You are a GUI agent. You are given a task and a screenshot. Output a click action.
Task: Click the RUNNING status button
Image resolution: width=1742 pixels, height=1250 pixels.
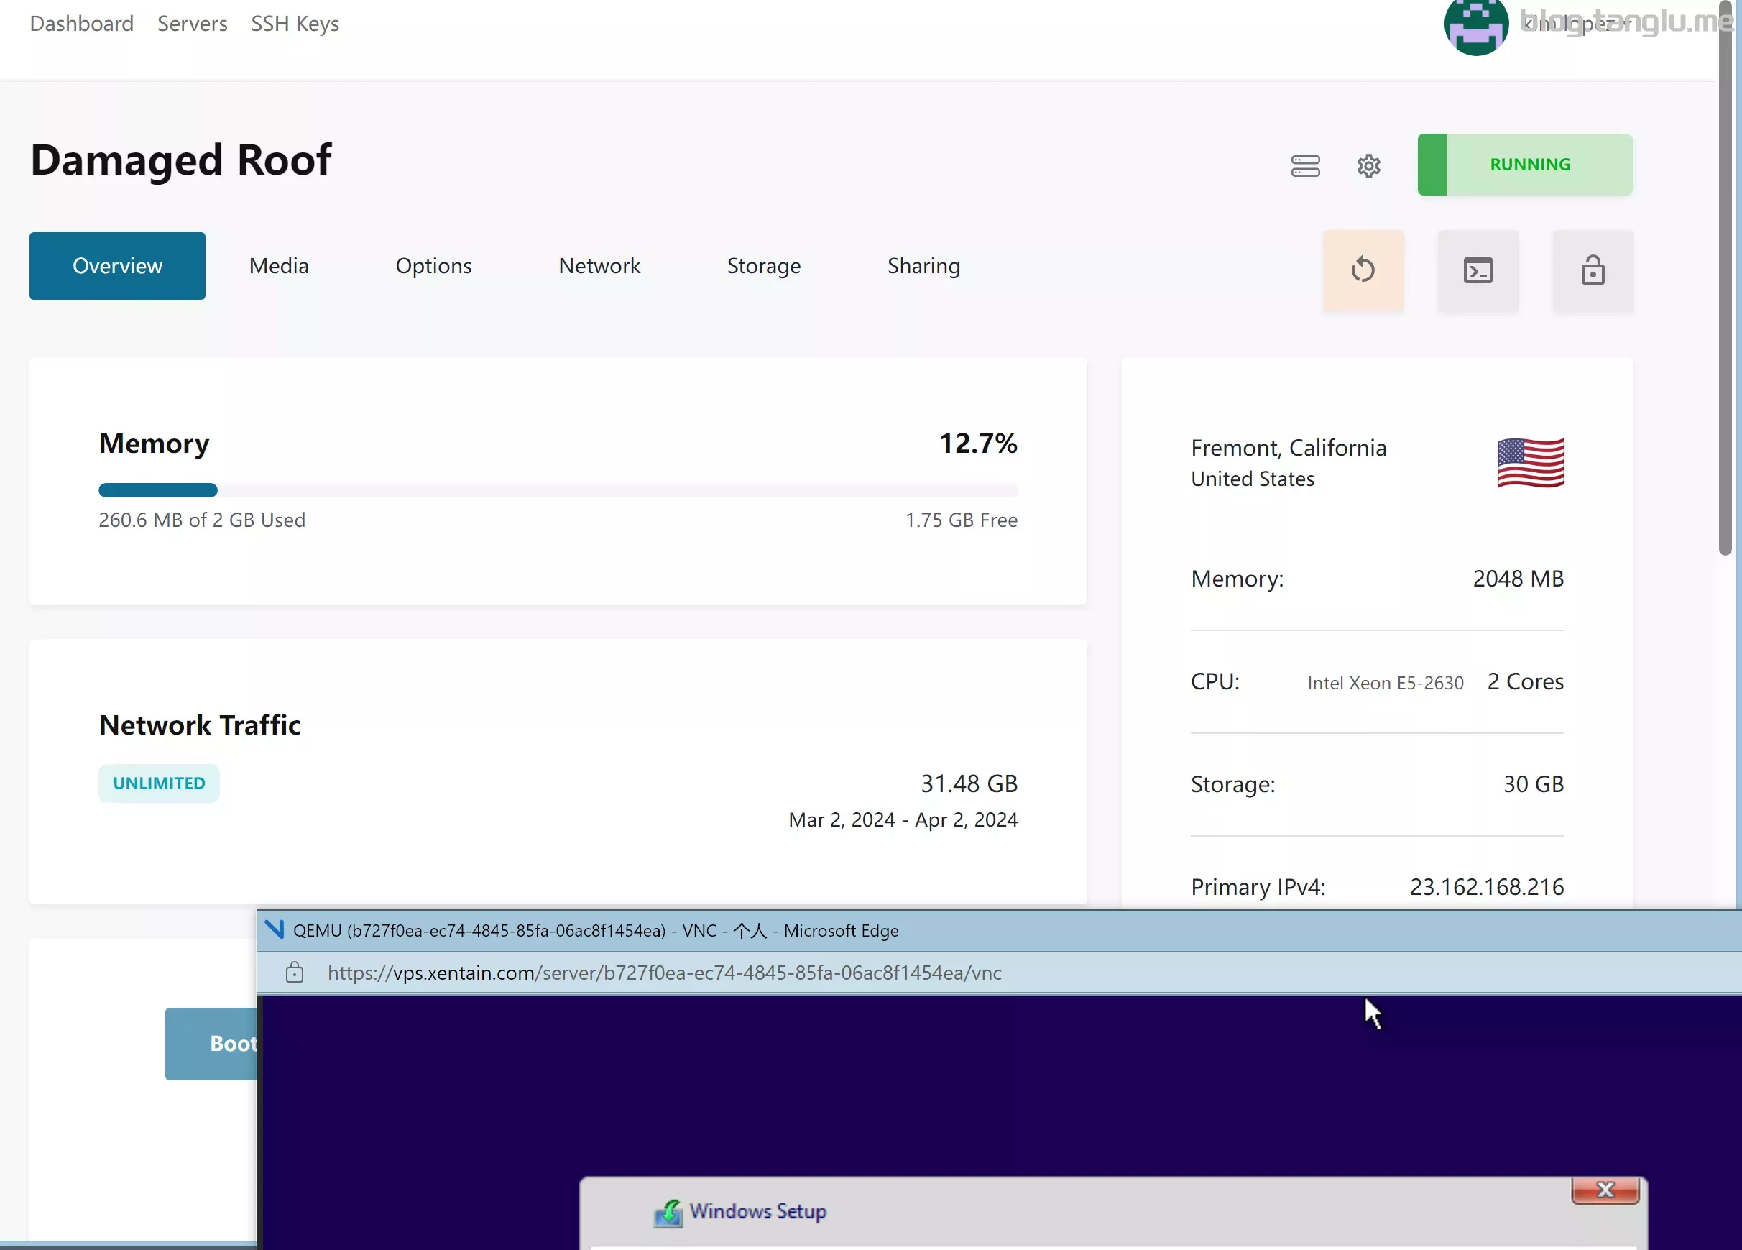click(x=1525, y=165)
